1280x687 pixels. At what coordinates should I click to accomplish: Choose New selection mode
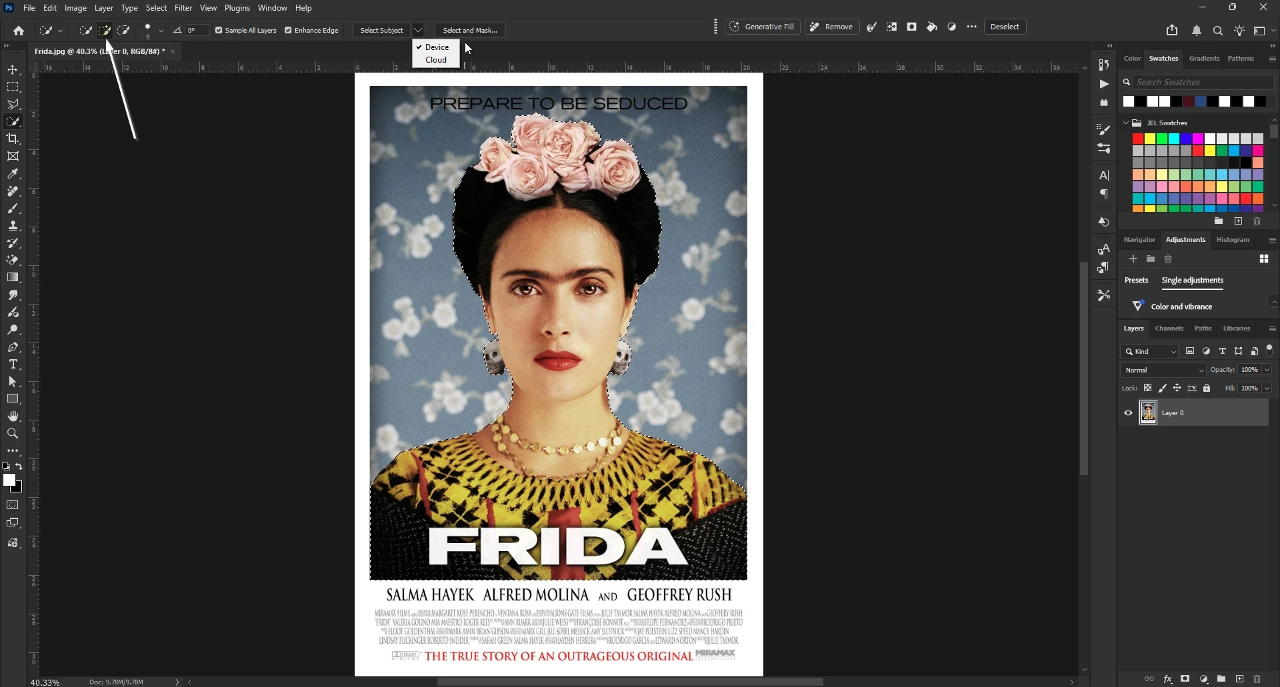point(86,30)
